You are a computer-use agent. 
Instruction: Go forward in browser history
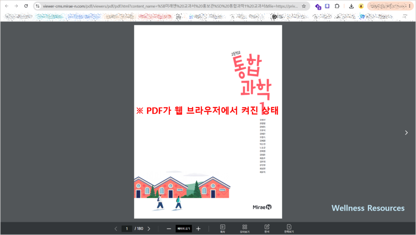pos(16,6)
